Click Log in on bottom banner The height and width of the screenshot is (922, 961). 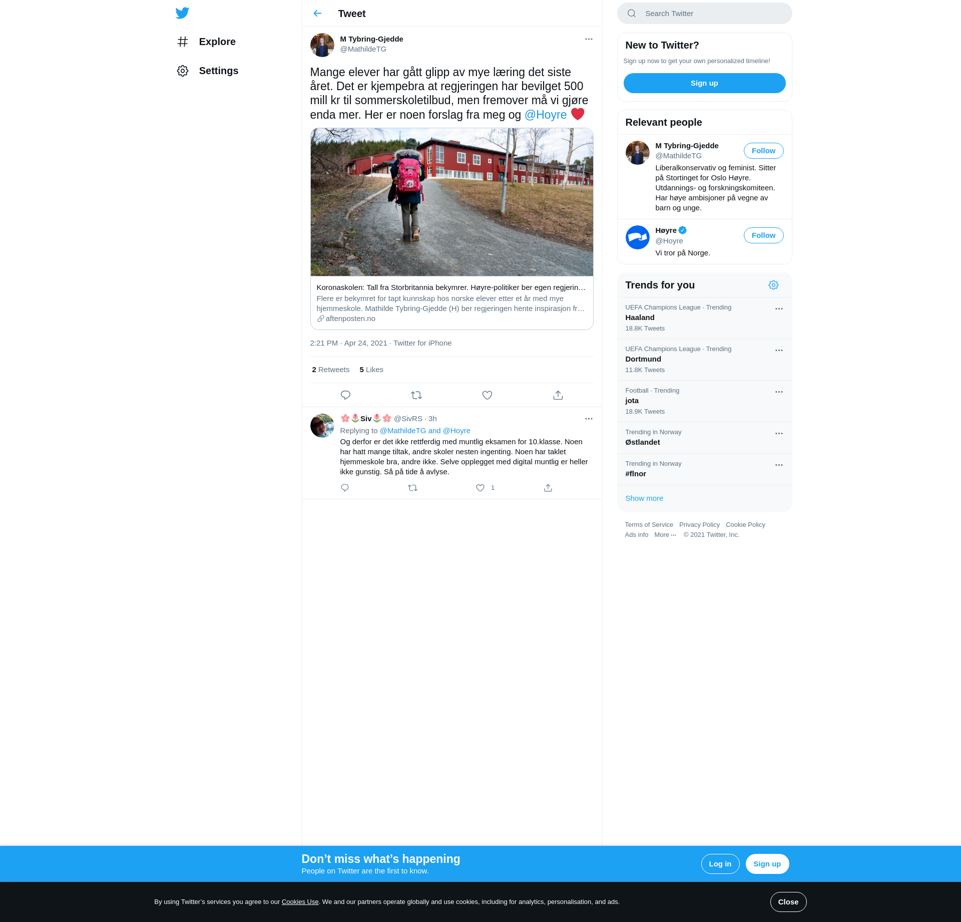tap(720, 864)
